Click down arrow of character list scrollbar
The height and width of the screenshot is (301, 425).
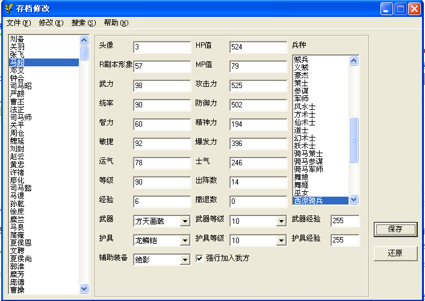(x=84, y=288)
